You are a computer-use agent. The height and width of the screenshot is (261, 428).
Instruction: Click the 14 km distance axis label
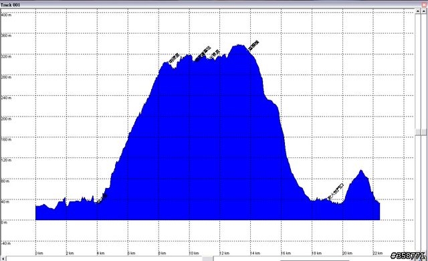[x=255, y=253]
